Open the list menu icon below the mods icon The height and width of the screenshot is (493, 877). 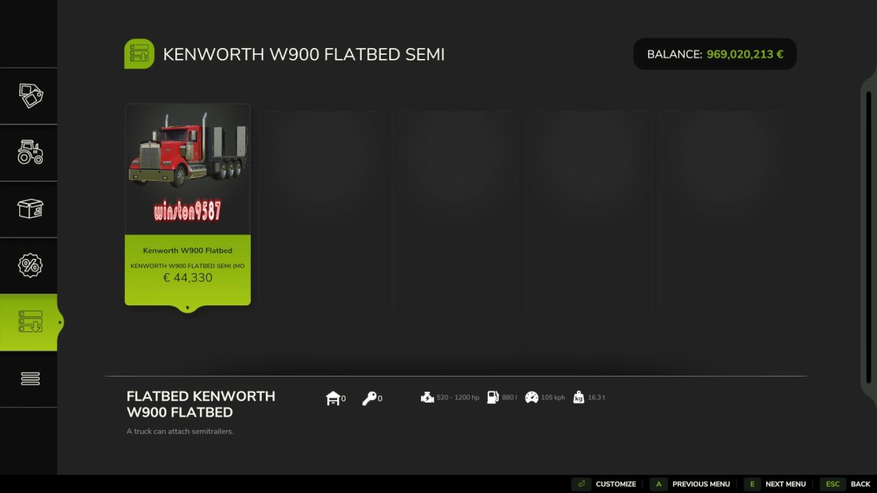coord(29,379)
